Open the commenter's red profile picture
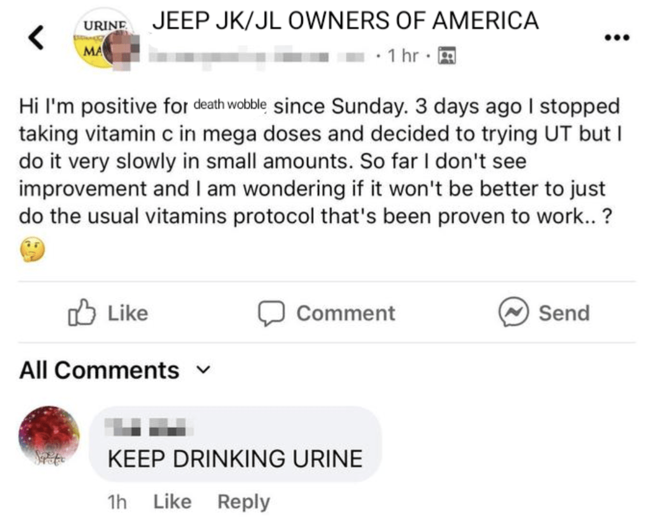The width and height of the screenshot is (654, 519). click(x=49, y=435)
